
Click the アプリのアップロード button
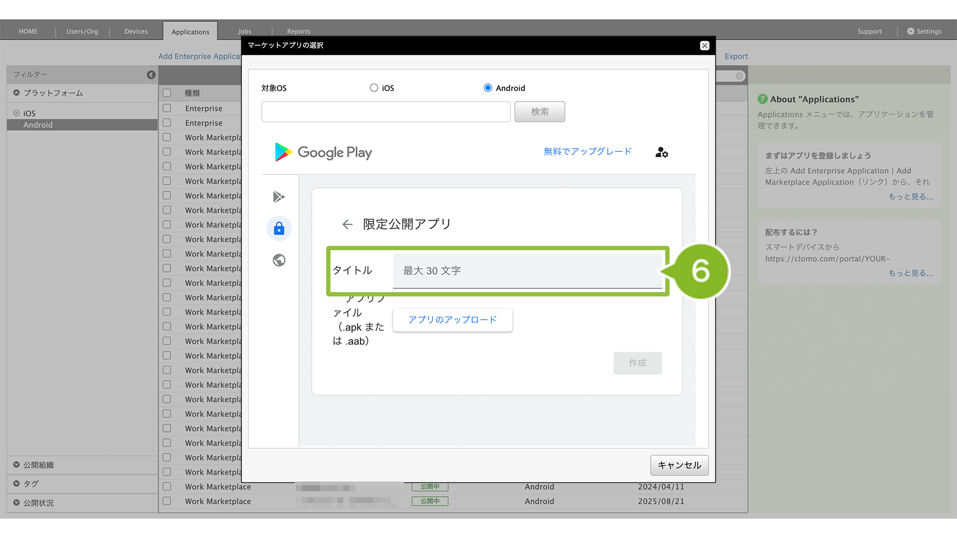[452, 320]
